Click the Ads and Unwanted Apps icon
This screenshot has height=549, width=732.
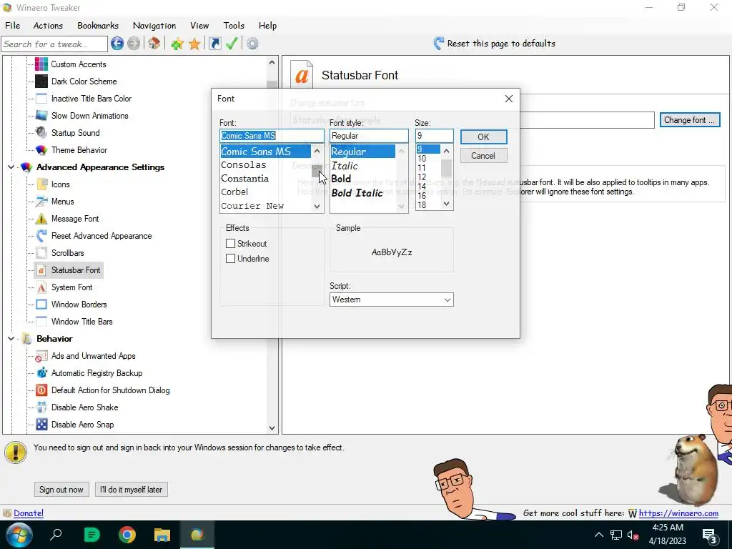(x=41, y=356)
